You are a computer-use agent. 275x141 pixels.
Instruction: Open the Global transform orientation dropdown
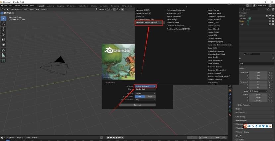101,9
